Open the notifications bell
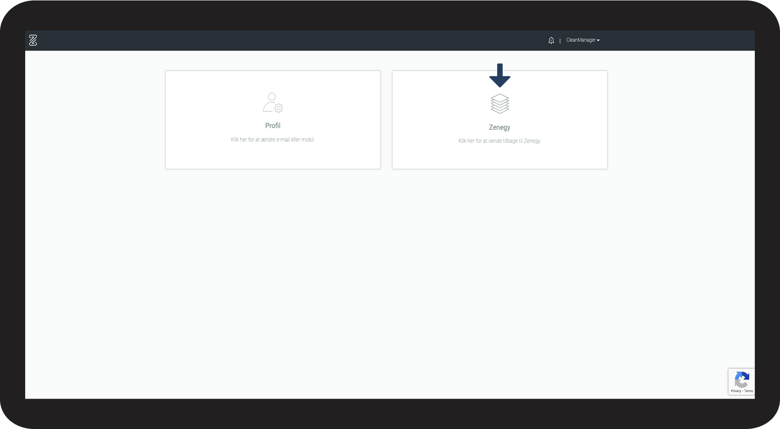The image size is (780, 429). click(551, 40)
